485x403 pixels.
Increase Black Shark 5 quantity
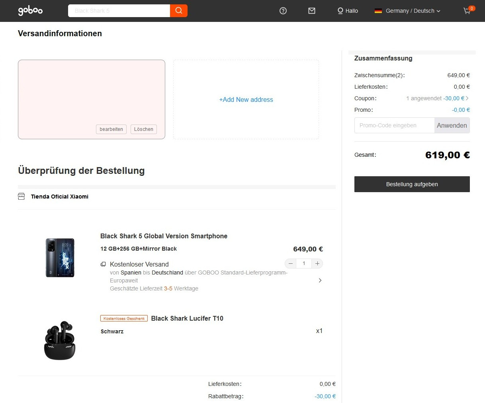(317, 263)
